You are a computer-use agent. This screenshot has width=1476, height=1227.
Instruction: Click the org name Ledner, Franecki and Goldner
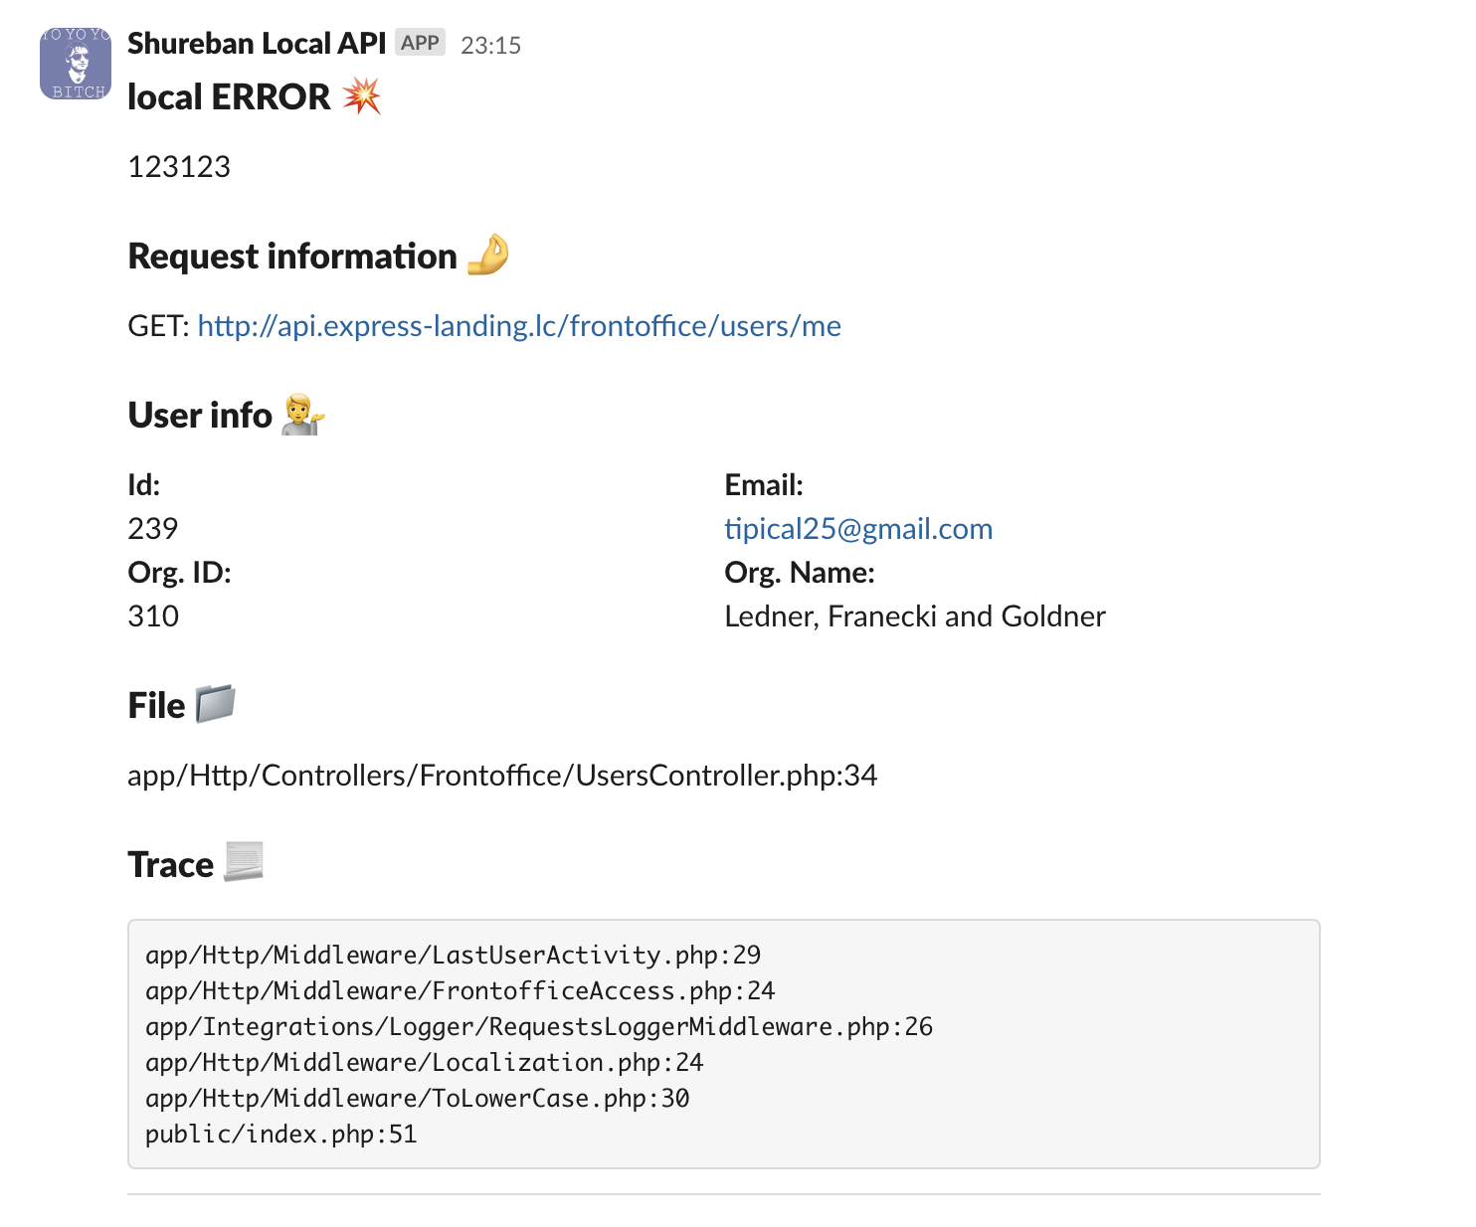click(x=914, y=616)
